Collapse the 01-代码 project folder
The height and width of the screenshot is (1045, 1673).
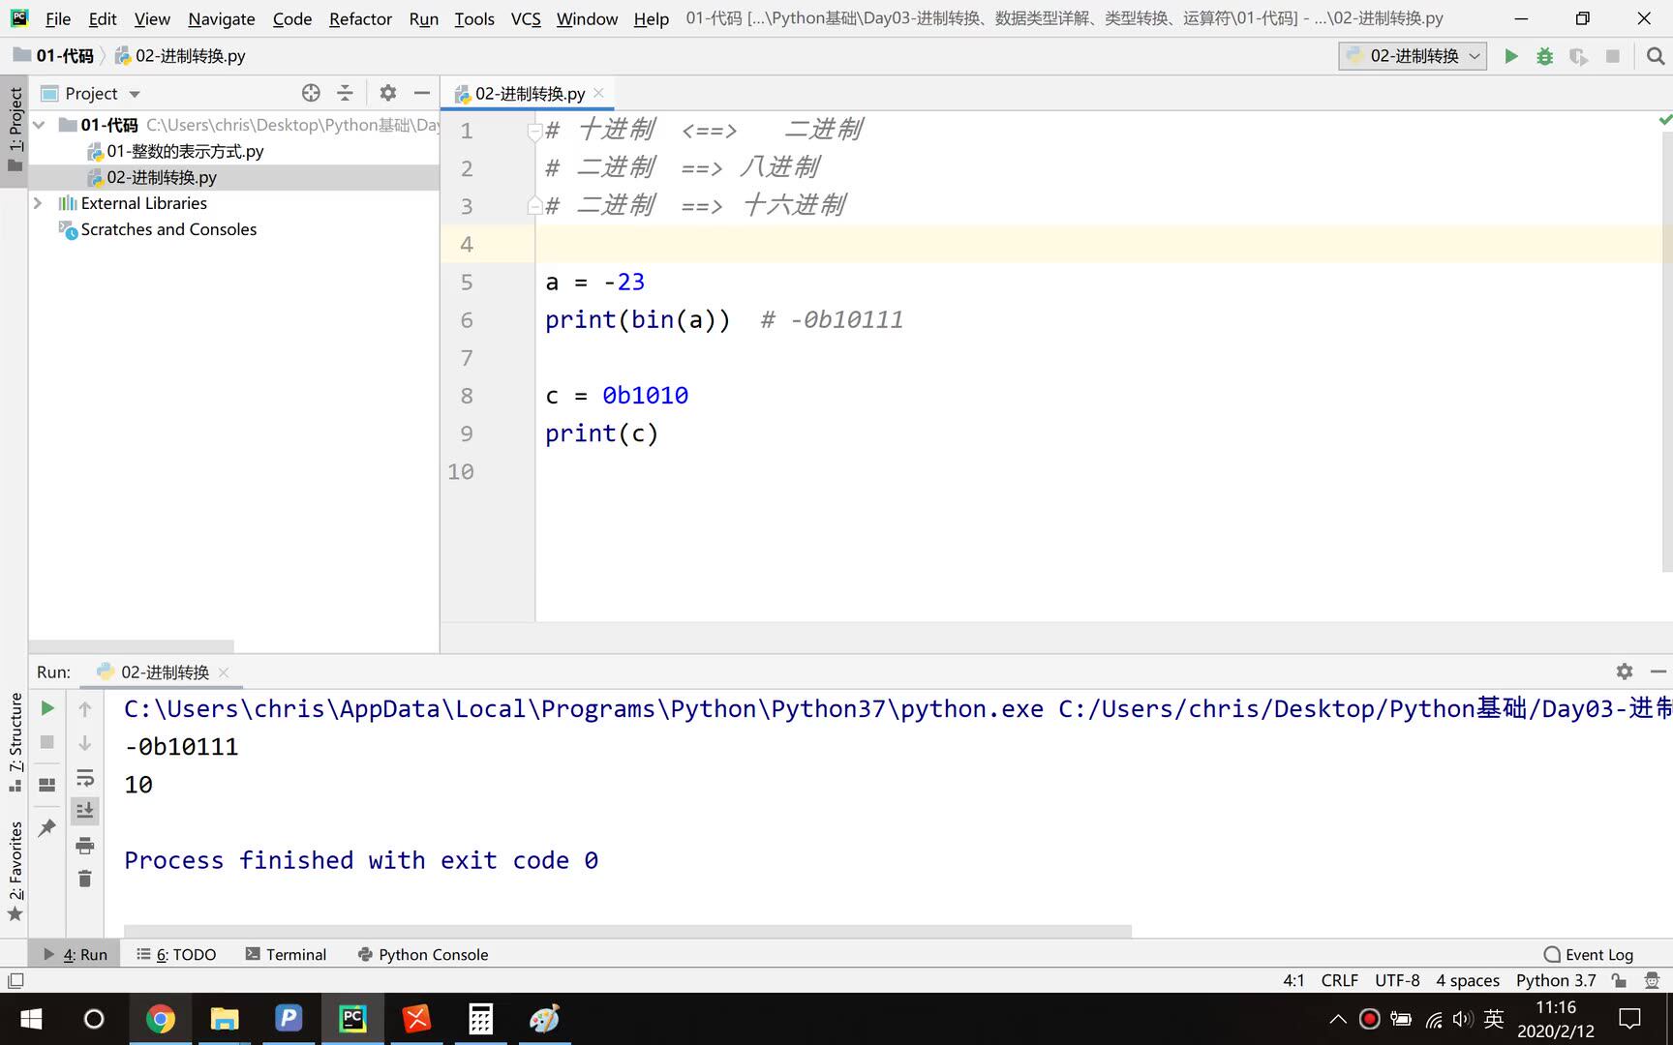pyautogui.click(x=39, y=125)
